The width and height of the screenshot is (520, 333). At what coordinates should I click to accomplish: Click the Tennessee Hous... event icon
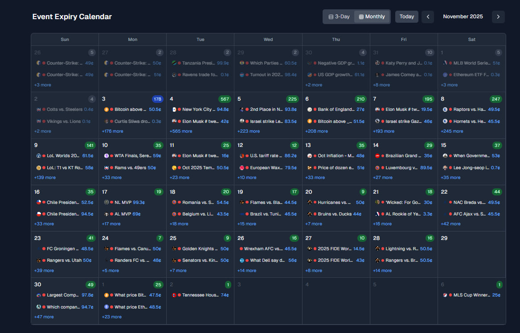[x=174, y=295]
